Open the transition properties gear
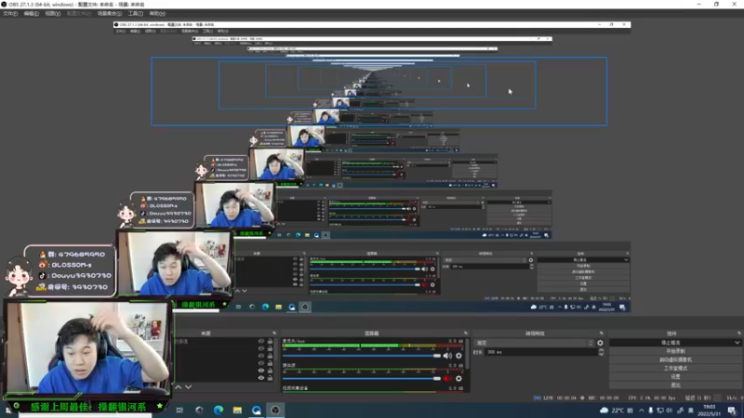 (600, 343)
